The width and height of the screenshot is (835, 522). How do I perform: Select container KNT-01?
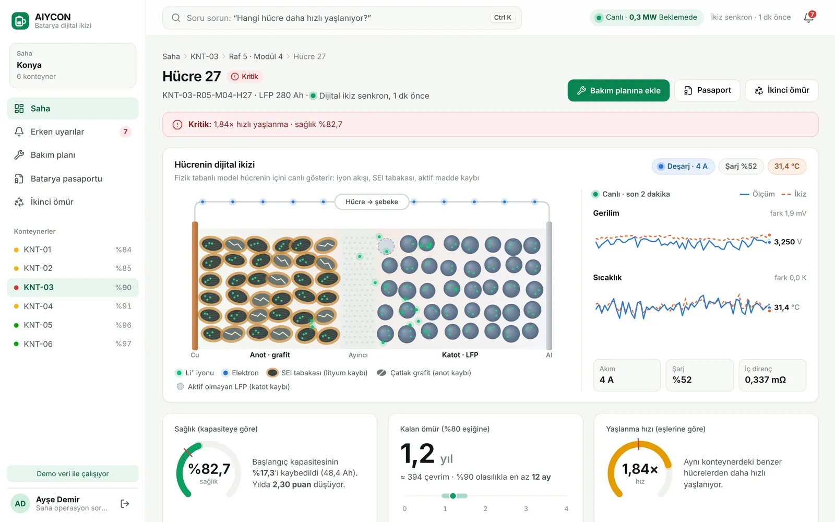click(73, 250)
